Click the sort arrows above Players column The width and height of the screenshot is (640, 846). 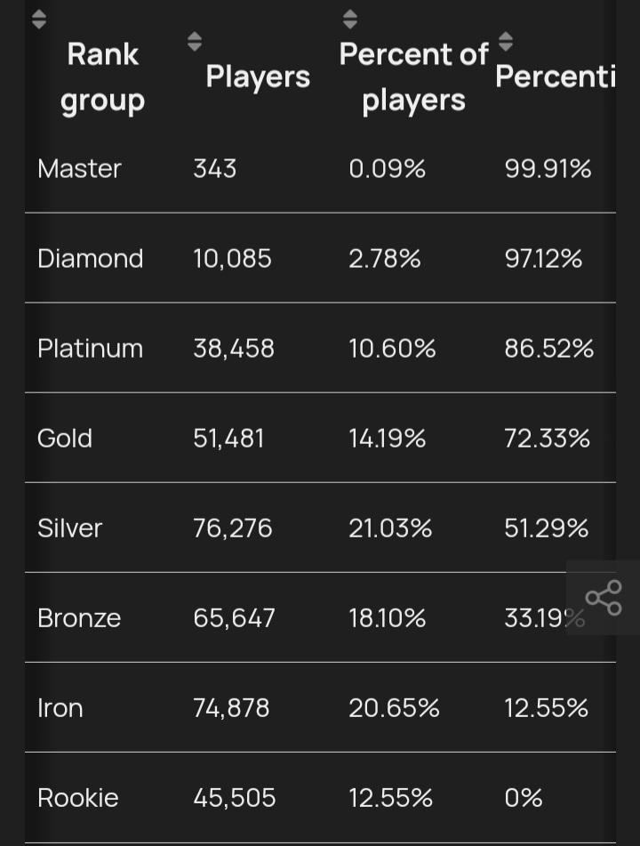point(194,40)
